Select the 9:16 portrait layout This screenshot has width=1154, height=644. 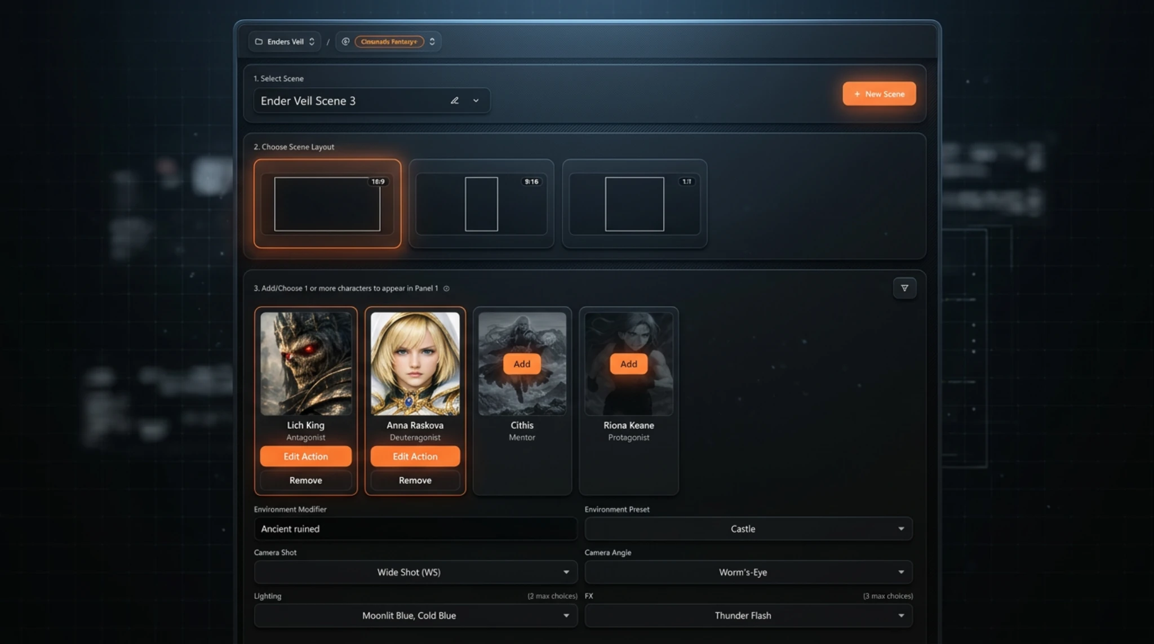[x=481, y=204]
